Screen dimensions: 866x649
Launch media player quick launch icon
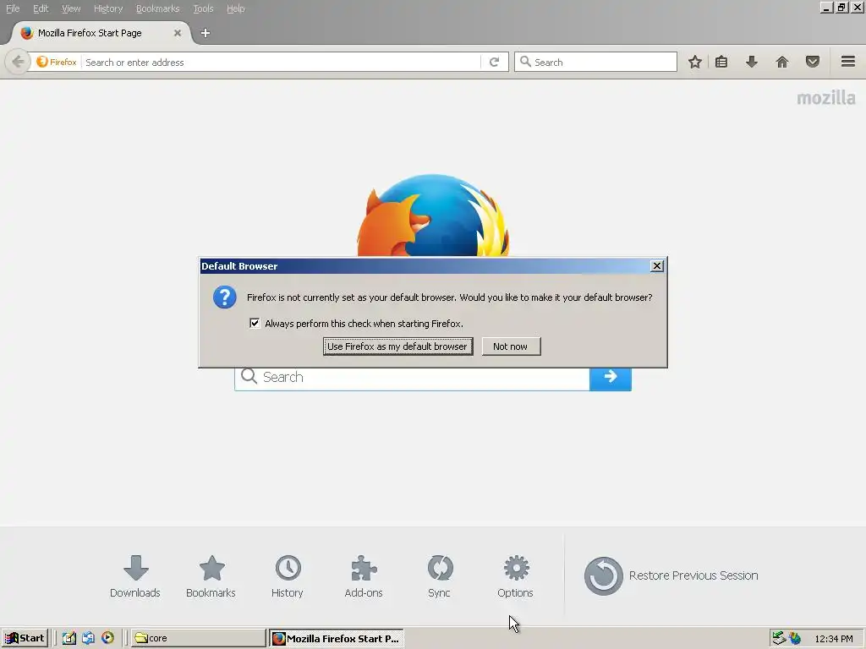107,638
